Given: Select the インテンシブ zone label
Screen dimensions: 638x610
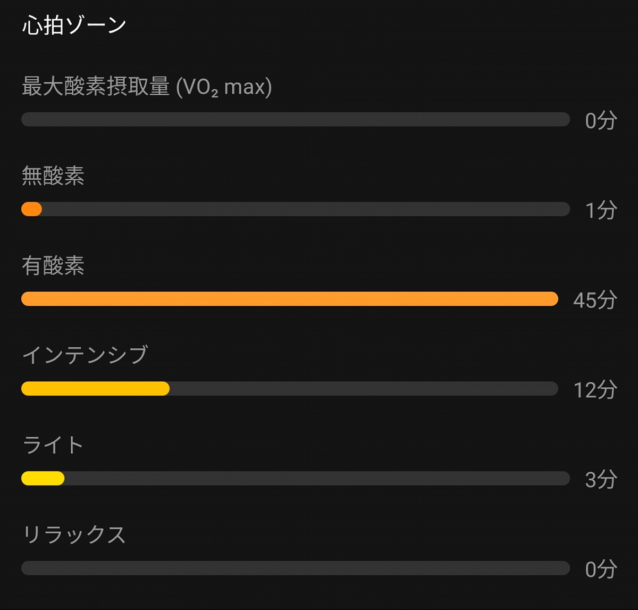Looking at the screenshot, I should [x=85, y=355].
